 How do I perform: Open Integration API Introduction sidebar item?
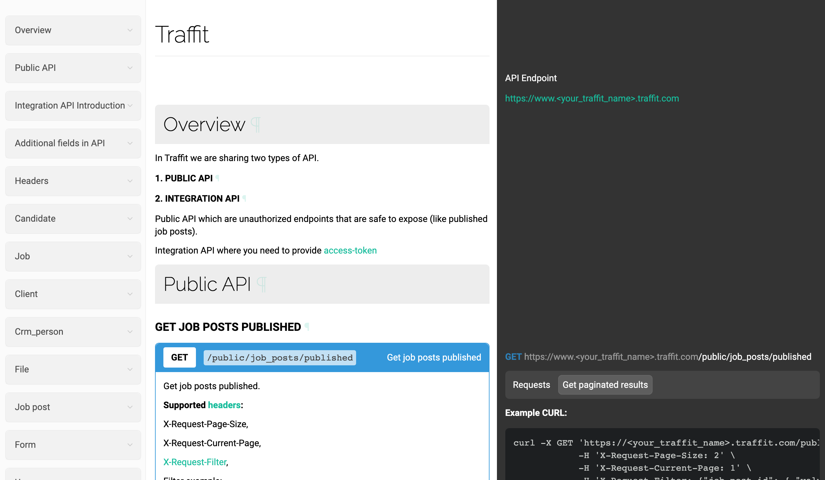tap(73, 105)
